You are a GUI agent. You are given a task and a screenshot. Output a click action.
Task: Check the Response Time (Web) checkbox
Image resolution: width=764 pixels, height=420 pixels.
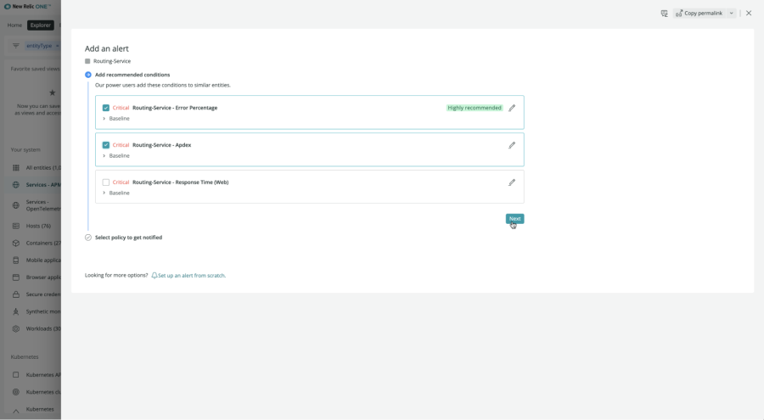click(x=105, y=182)
